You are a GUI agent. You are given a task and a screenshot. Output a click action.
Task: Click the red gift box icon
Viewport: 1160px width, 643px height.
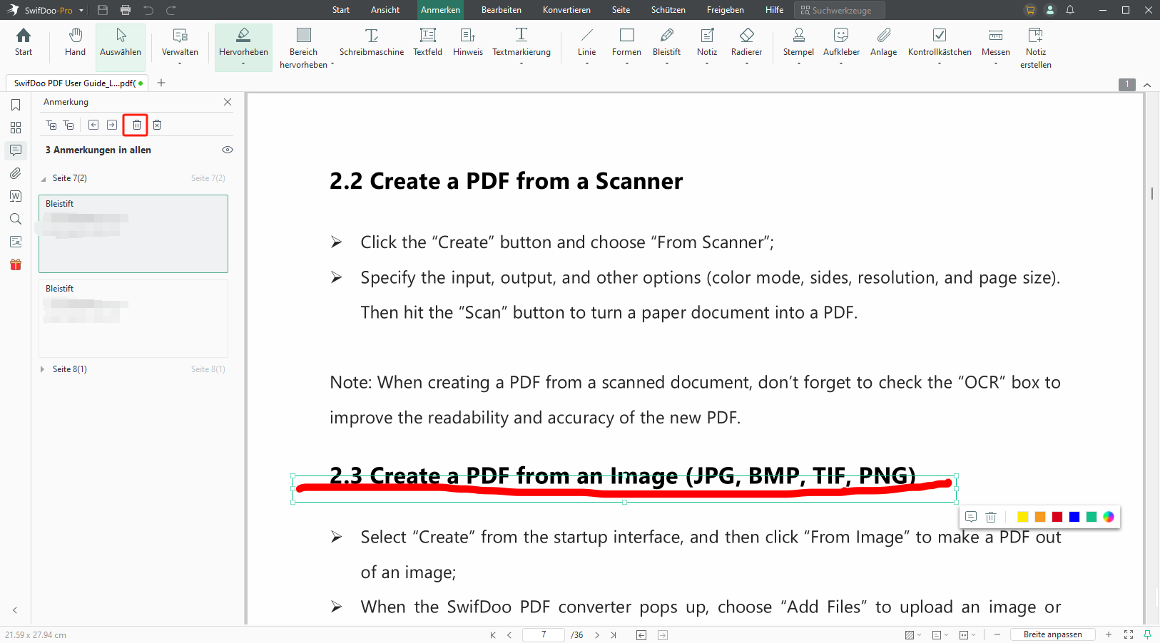[16, 264]
